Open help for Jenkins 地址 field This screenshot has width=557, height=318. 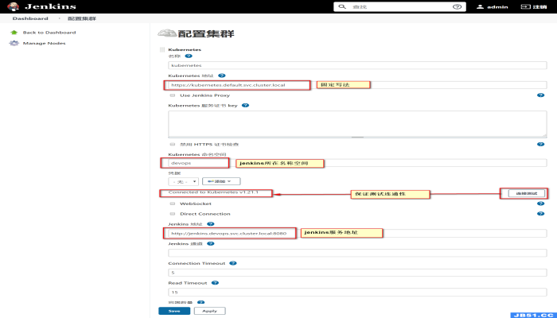(211, 224)
